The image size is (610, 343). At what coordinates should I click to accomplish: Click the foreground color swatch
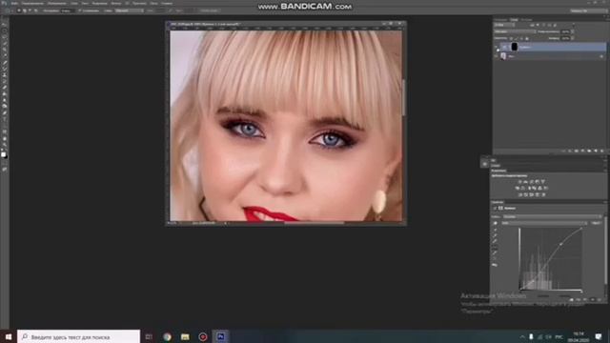[x=3, y=154]
